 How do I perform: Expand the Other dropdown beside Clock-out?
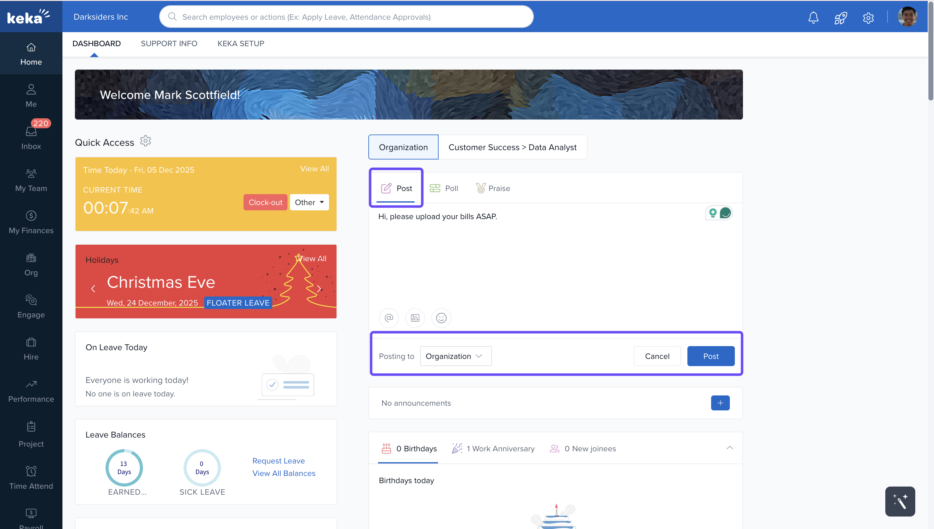point(309,202)
